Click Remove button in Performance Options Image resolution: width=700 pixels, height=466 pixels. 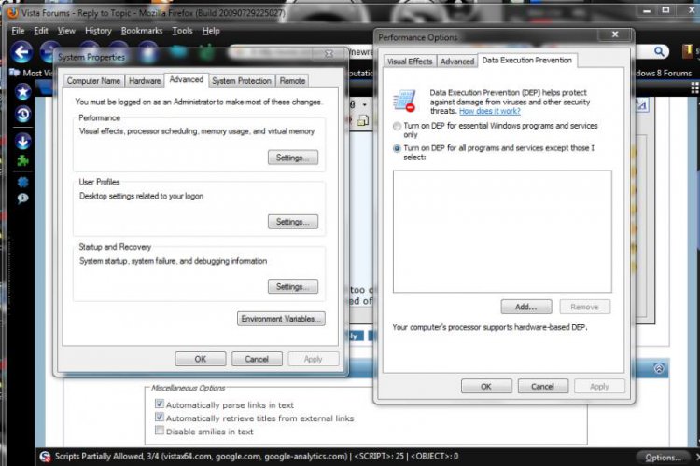pos(584,307)
